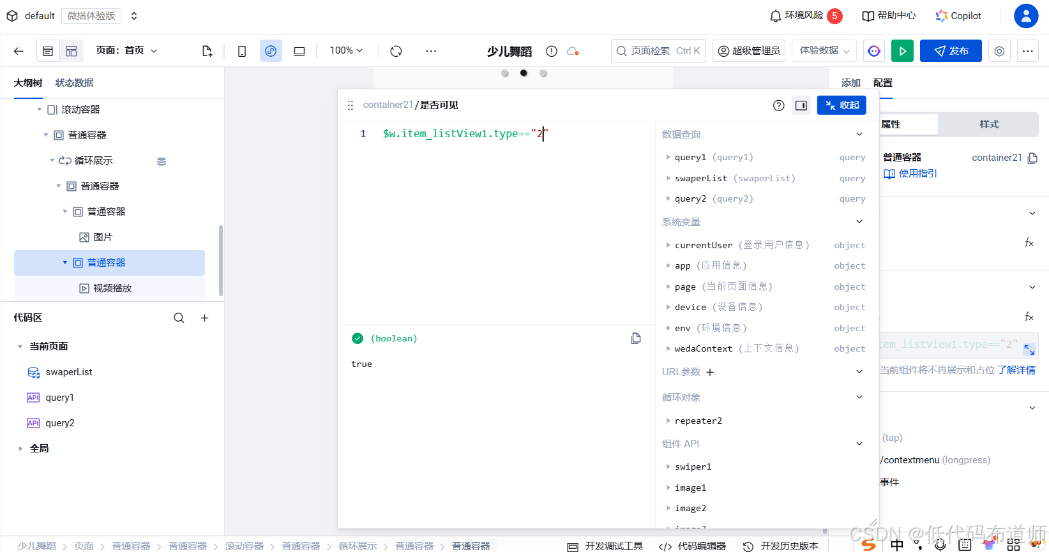Screen dimensions: 1049x552
Task: Click the 发布 publish button
Action: (x=951, y=51)
